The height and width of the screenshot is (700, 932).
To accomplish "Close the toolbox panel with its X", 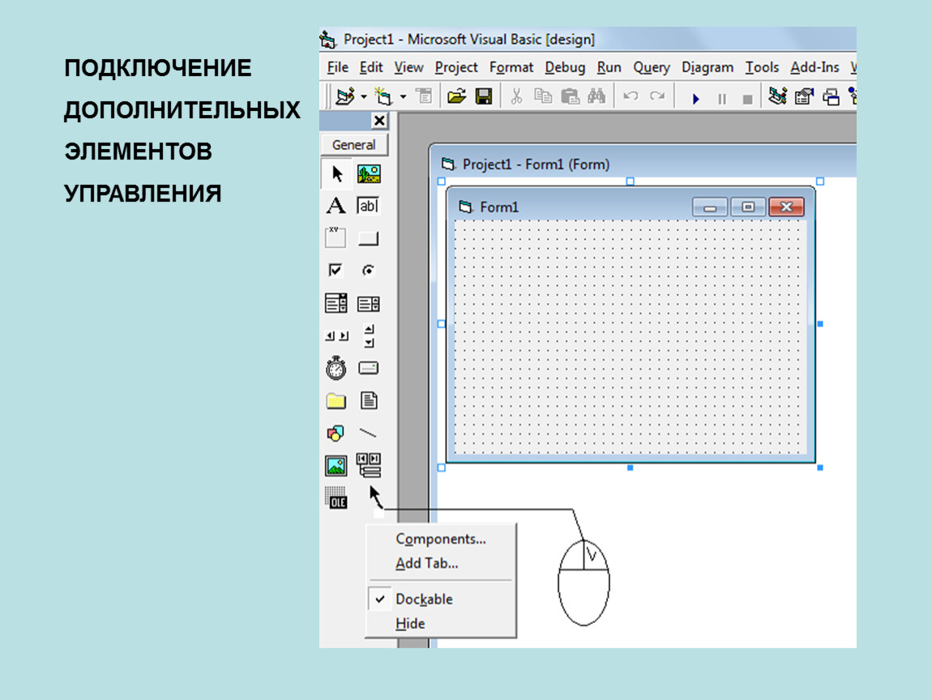I will coord(379,122).
